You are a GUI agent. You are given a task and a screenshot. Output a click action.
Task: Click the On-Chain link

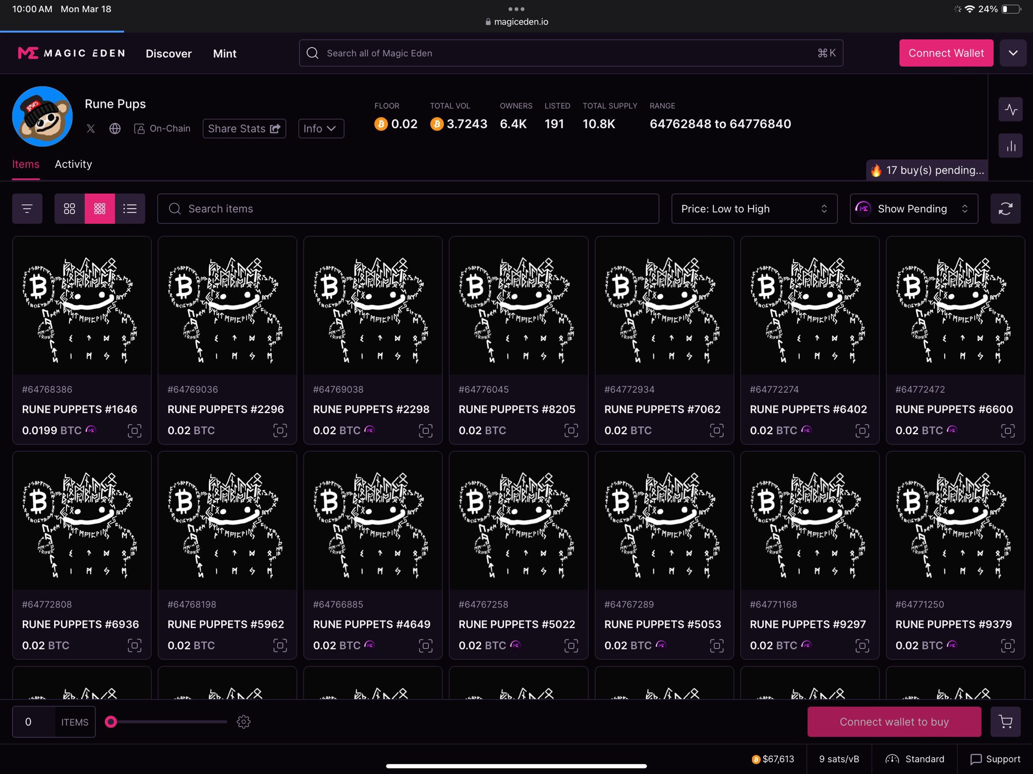(162, 129)
